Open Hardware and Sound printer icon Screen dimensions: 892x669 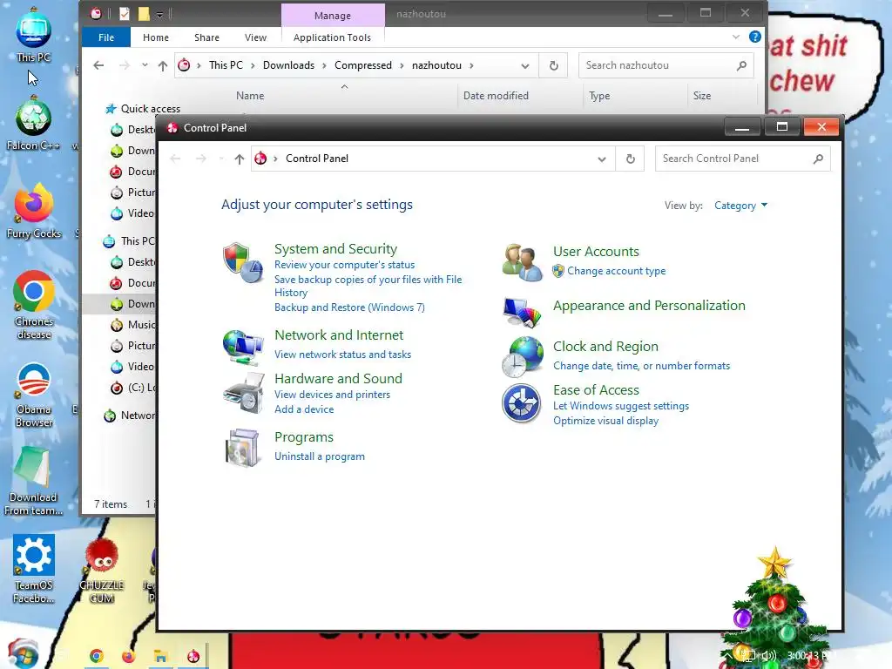point(243,393)
